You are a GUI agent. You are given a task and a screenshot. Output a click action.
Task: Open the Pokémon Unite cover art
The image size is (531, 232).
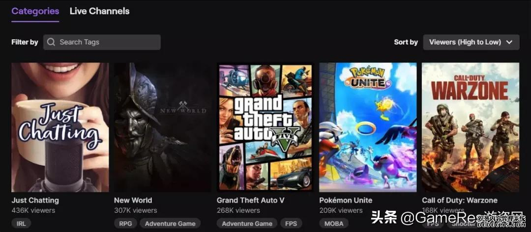368,128
